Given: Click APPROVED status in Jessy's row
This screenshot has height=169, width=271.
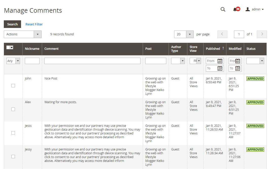Looking at the screenshot, I should (255, 150).
